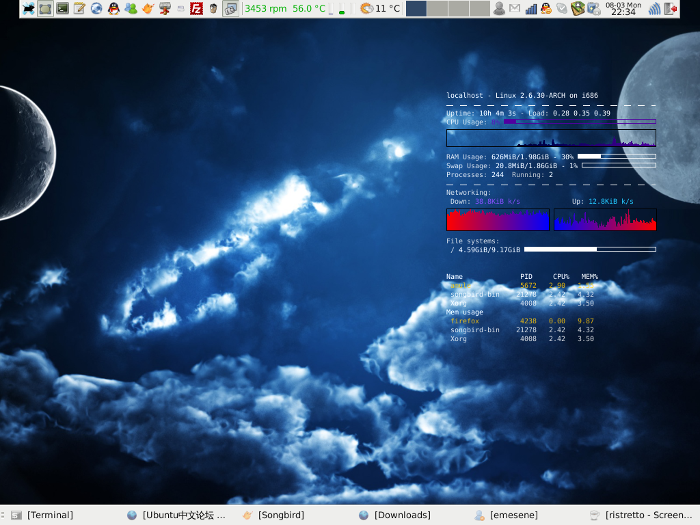Viewport: 700px width, 525px height.
Task: Open the ristretto taskbar window
Action: coord(641,515)
